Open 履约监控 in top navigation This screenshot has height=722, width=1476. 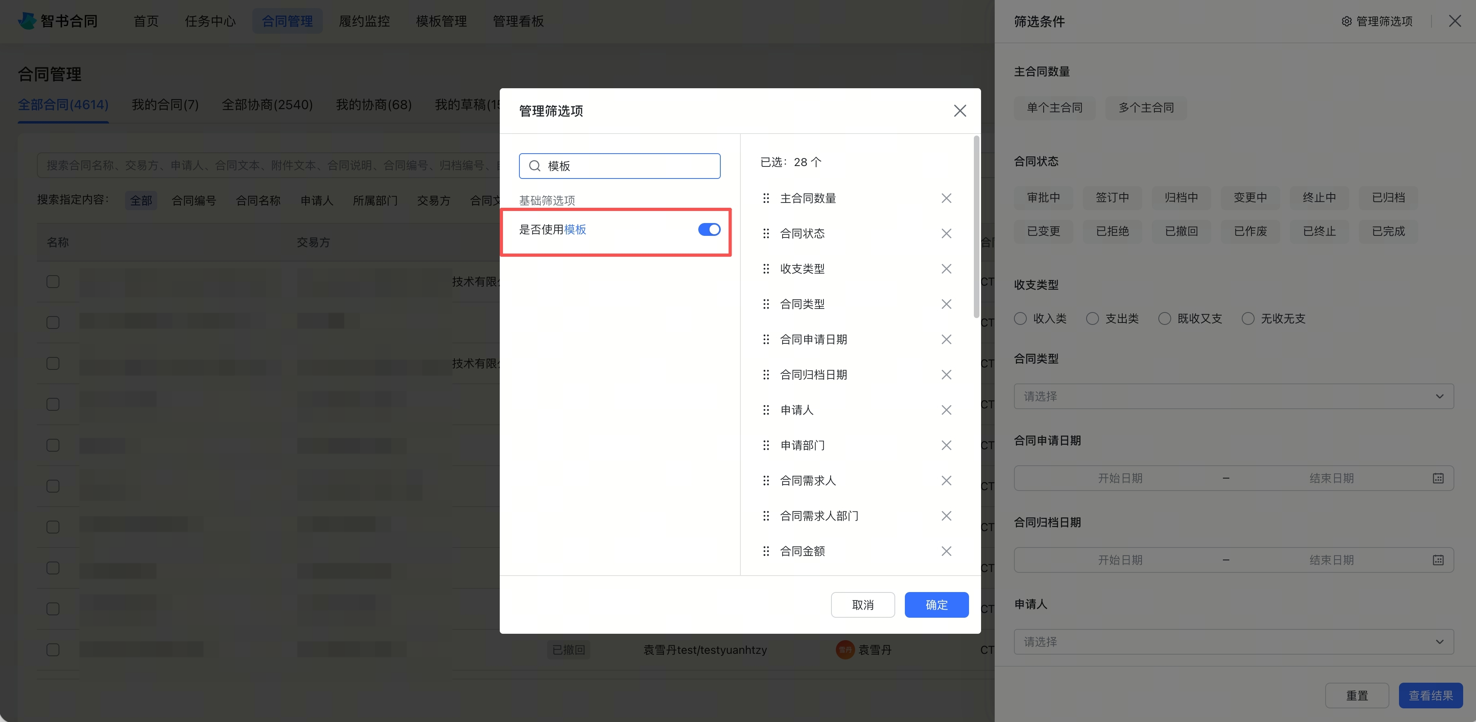pyautogui.click(x=365, y=21)
